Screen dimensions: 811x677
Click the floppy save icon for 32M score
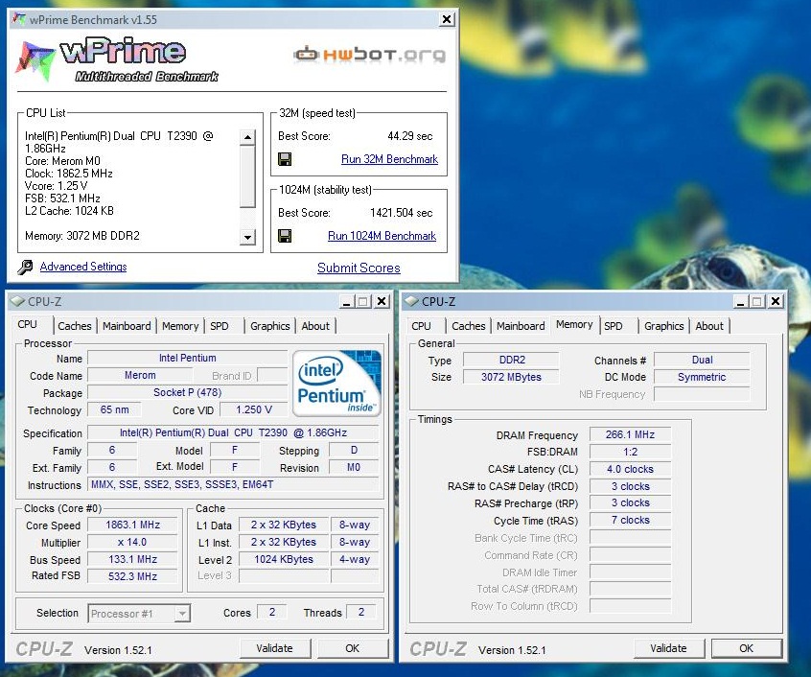click(x=285, y=159)
